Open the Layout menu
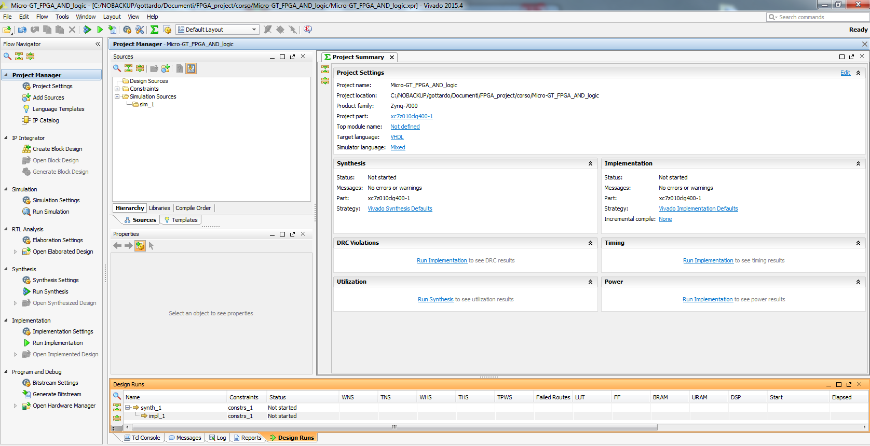Viewport: 870px width, 446px height. click(112, 17)
